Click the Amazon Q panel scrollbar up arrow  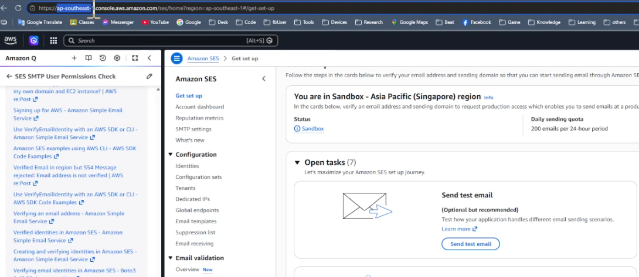click(x=158, y=90)
